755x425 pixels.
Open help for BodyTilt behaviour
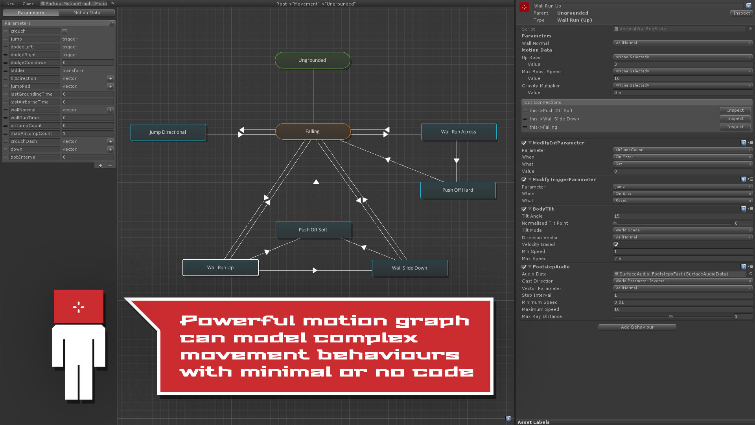coord(743,209)
